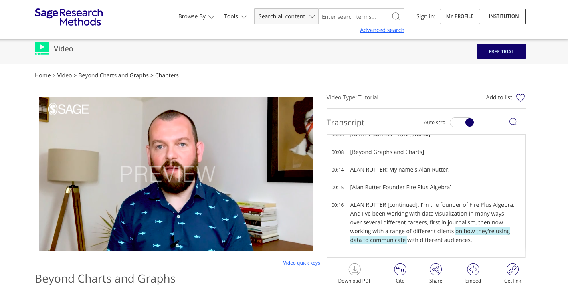Open the Advanced search link
This screenshot has width=568, height=295.
click(382, 30)
